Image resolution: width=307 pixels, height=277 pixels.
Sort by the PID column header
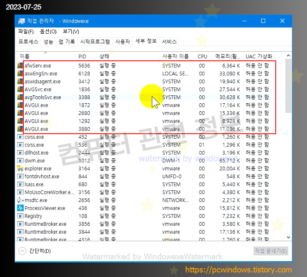(x=86, y=56)
